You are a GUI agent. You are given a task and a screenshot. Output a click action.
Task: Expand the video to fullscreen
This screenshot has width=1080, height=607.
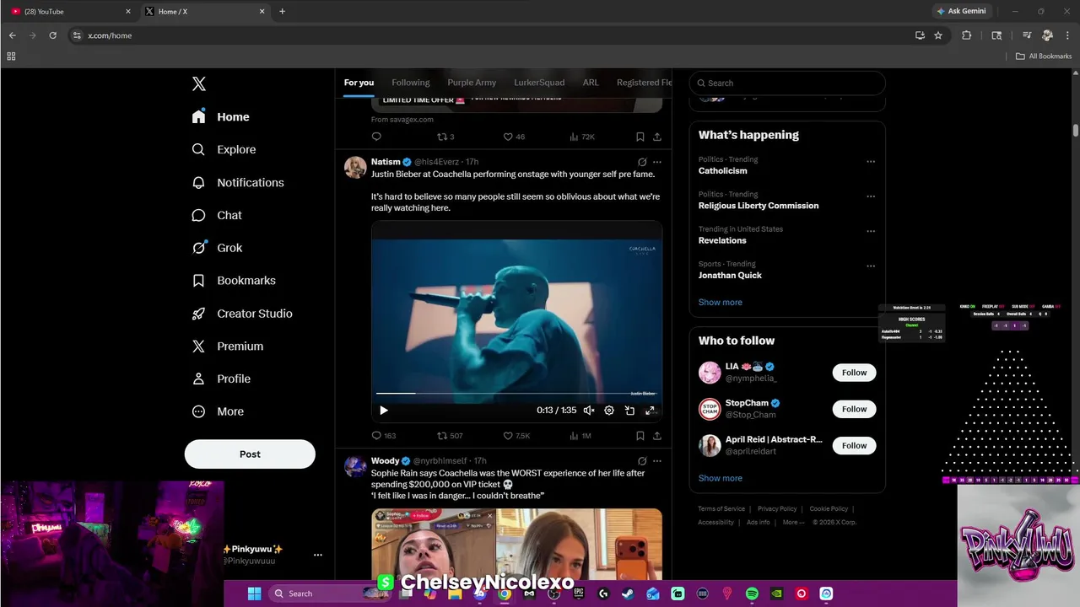coord(650,411)
